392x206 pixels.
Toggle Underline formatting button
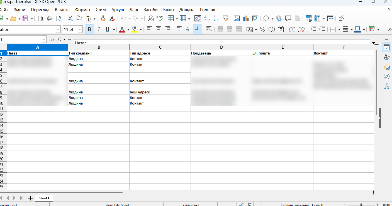click(107, 29)
